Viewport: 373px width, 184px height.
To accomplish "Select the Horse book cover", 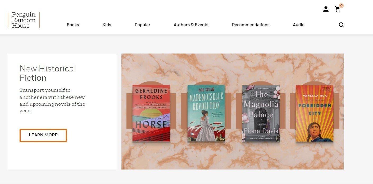I will pyautogui.click(x=151, y=113).
